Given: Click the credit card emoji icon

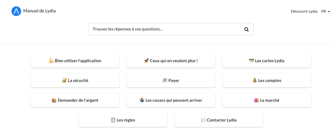Looking at the screenshot, I should [x=251, y=61].
